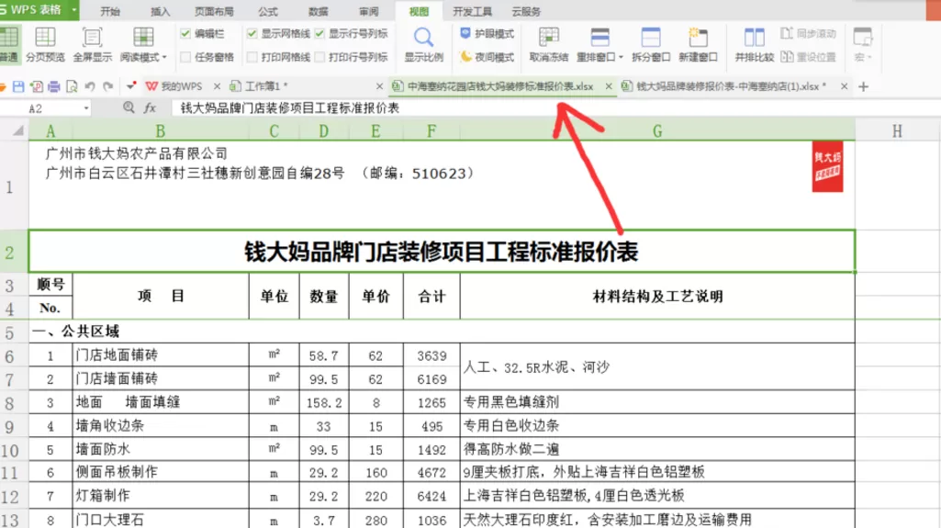This screenshot has height=528, width=941.
Task: Save the workbook with floppy icon
Action: coord(18,86)
